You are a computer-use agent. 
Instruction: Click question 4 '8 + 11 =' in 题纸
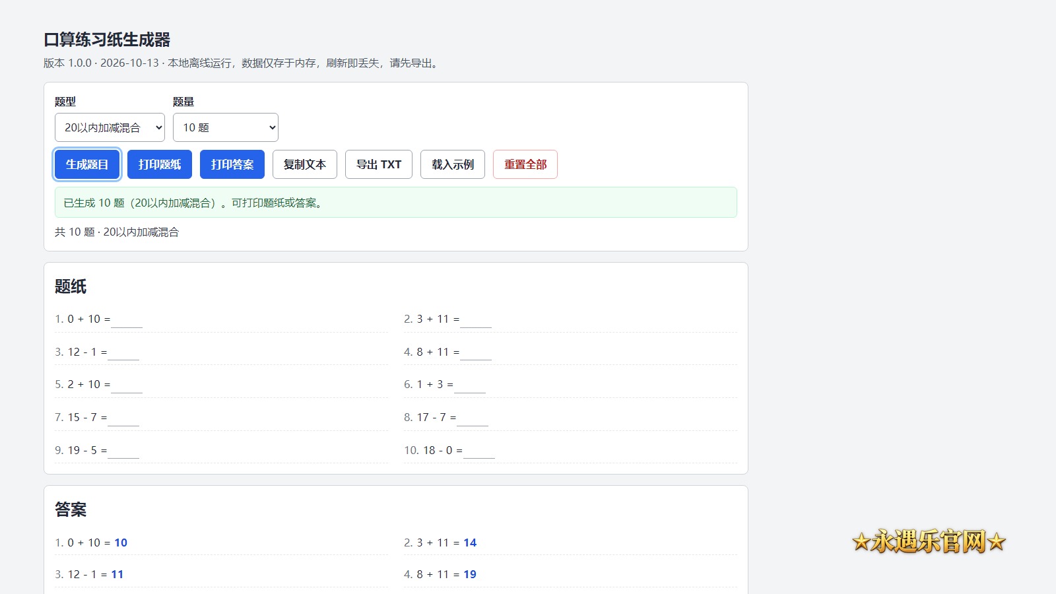(x=570, y=352)
